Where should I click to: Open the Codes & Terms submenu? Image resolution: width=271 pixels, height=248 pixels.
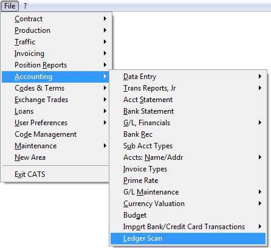click(x=55, y=88)
